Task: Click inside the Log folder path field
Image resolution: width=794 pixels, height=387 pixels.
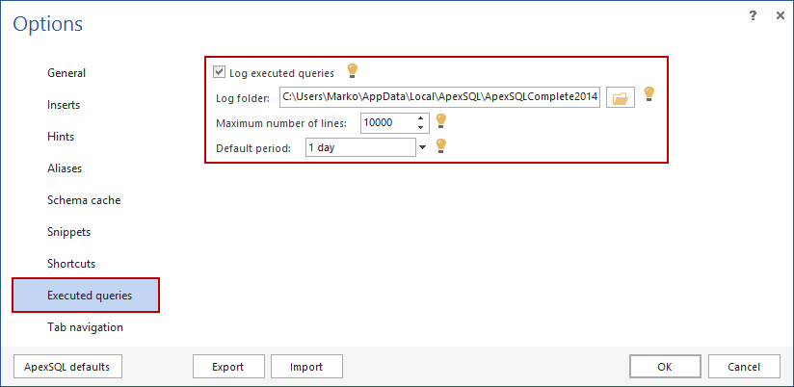Action: click(439, 97)
